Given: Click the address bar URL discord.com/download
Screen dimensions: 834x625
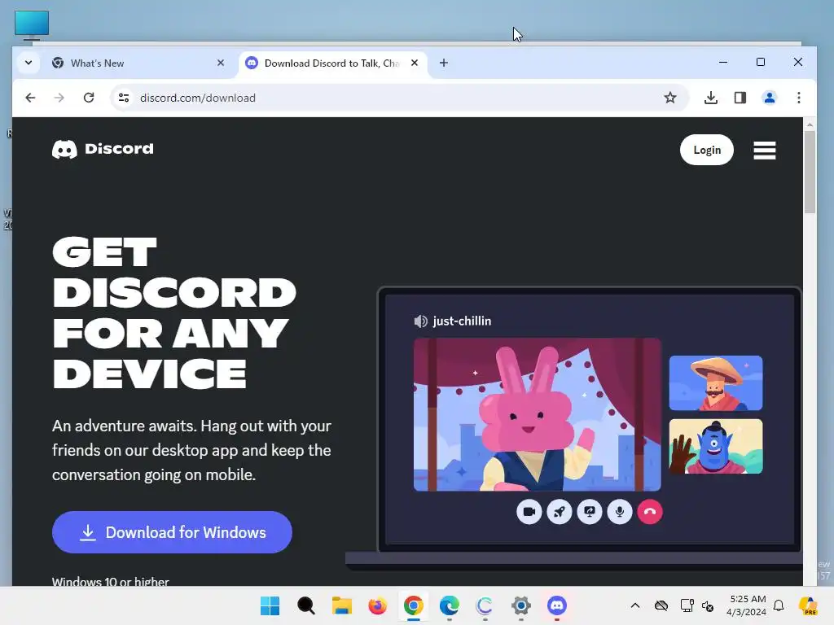Looking at the screenshot, I should (198, 98).
